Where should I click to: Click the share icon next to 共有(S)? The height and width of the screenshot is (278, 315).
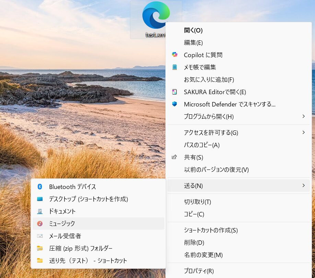[x=174, y=157]
